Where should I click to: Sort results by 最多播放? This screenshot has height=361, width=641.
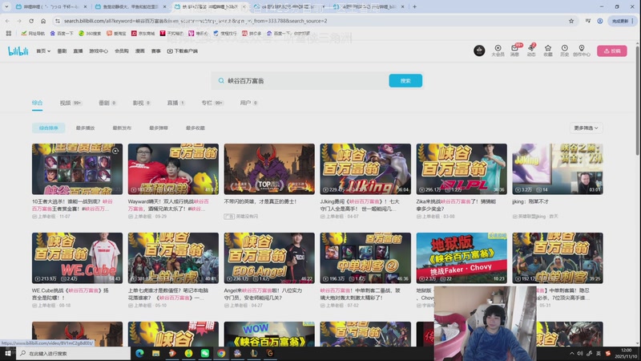[x=86, y=128]
